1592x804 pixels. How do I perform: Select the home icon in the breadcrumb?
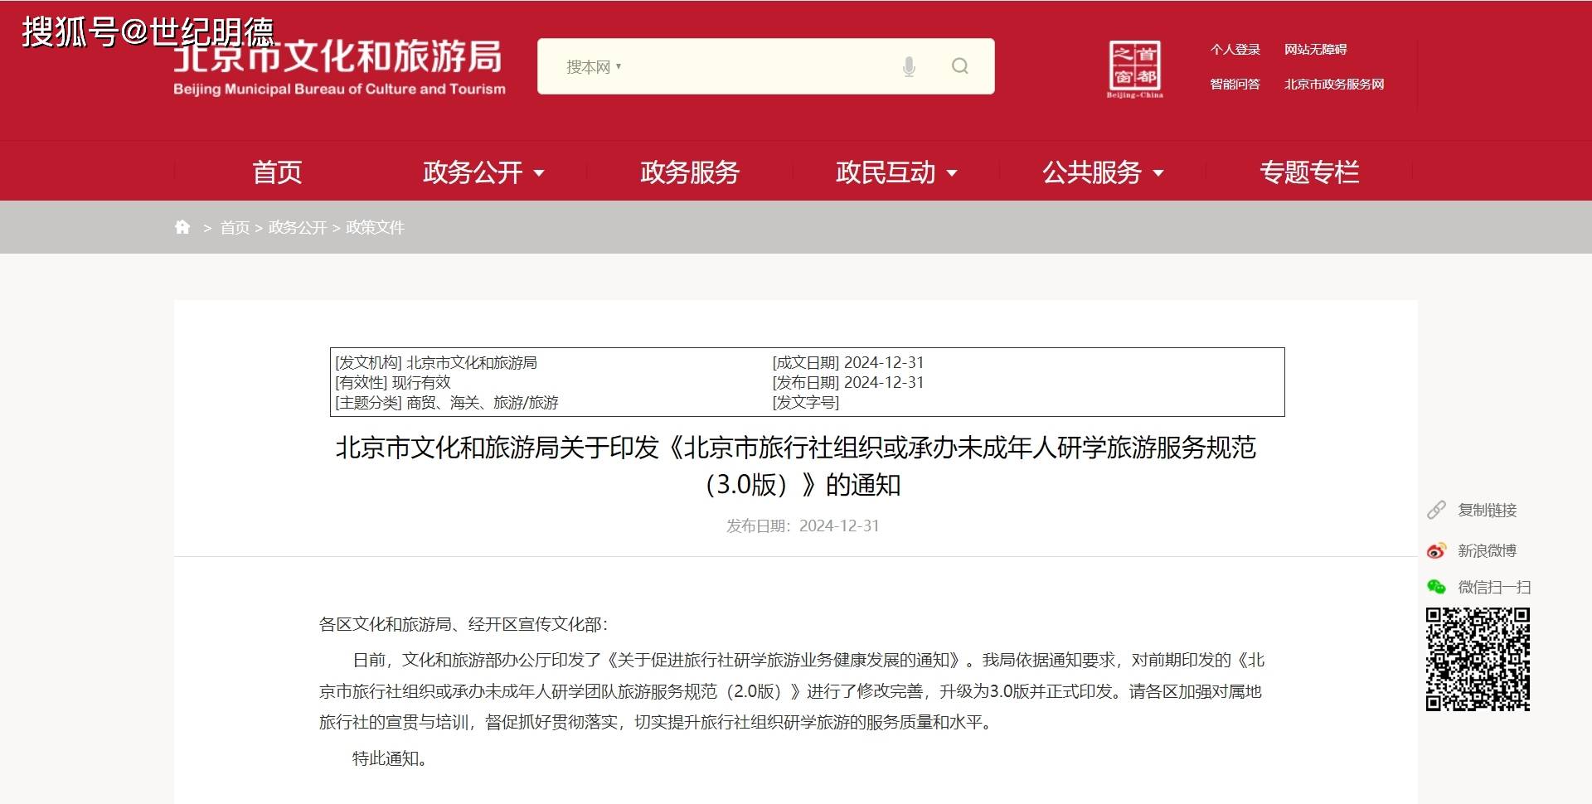(x=182, y=226)
